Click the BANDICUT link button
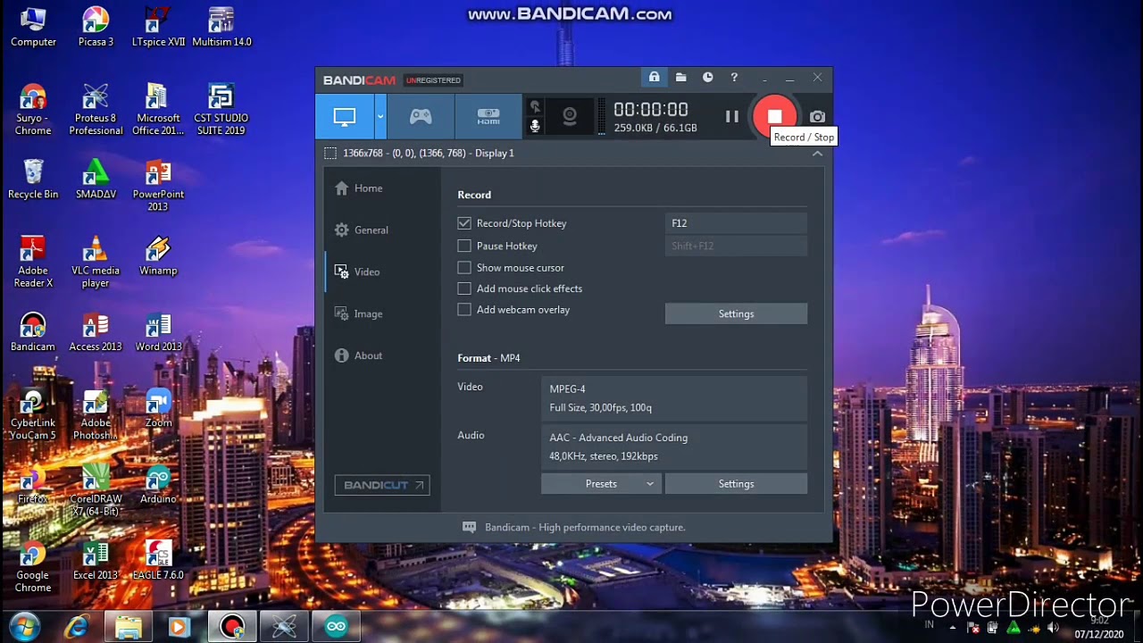The image size is (1143, 643). [382, 485]
